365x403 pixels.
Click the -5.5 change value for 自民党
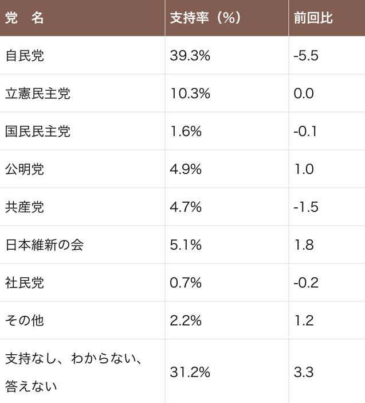click(306, 56)
